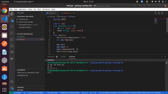Launch Google Chrome from the dock
This screenshot has width=168, height=94.
pyautogui.click(x=4, y=10)
